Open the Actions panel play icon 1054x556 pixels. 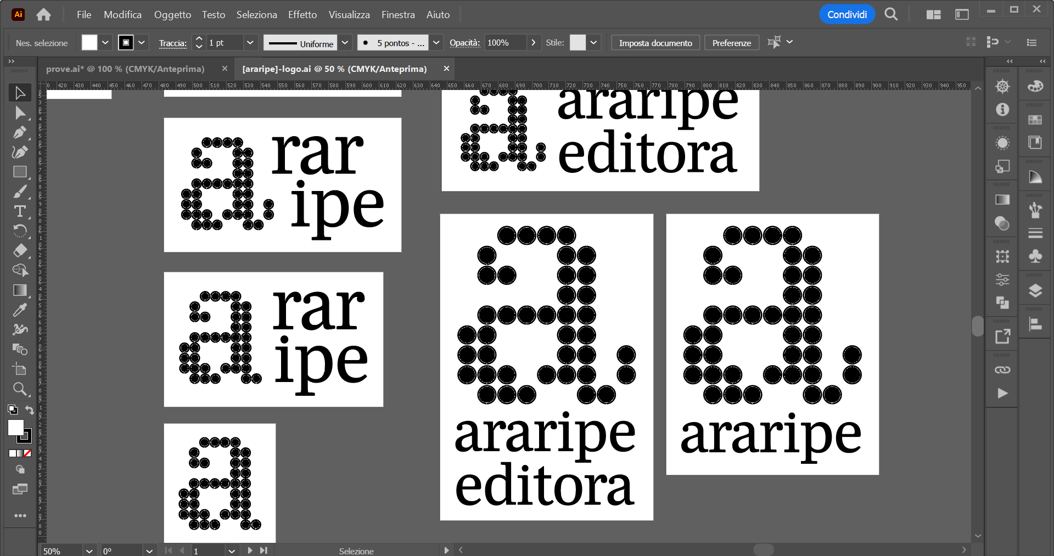[x=1002, y=393]
